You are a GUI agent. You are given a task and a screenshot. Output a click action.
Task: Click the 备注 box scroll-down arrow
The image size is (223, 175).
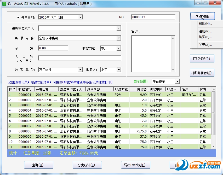[173, 70]
